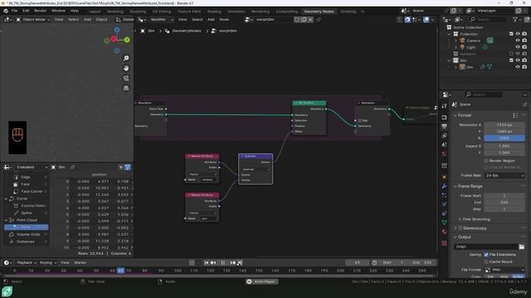Toggle Skip checkbox on Simulation output node
The width and height of the screenshot is (531, 298).
tap(359, 121)
